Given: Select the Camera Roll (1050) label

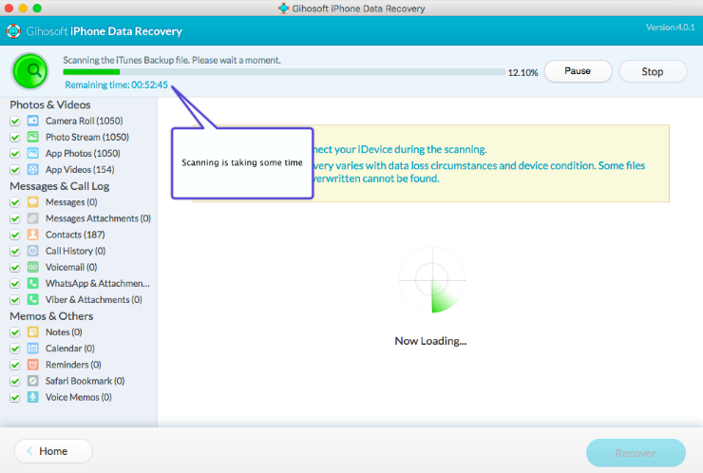Looking at the screenshot, I should pos(84,121).
